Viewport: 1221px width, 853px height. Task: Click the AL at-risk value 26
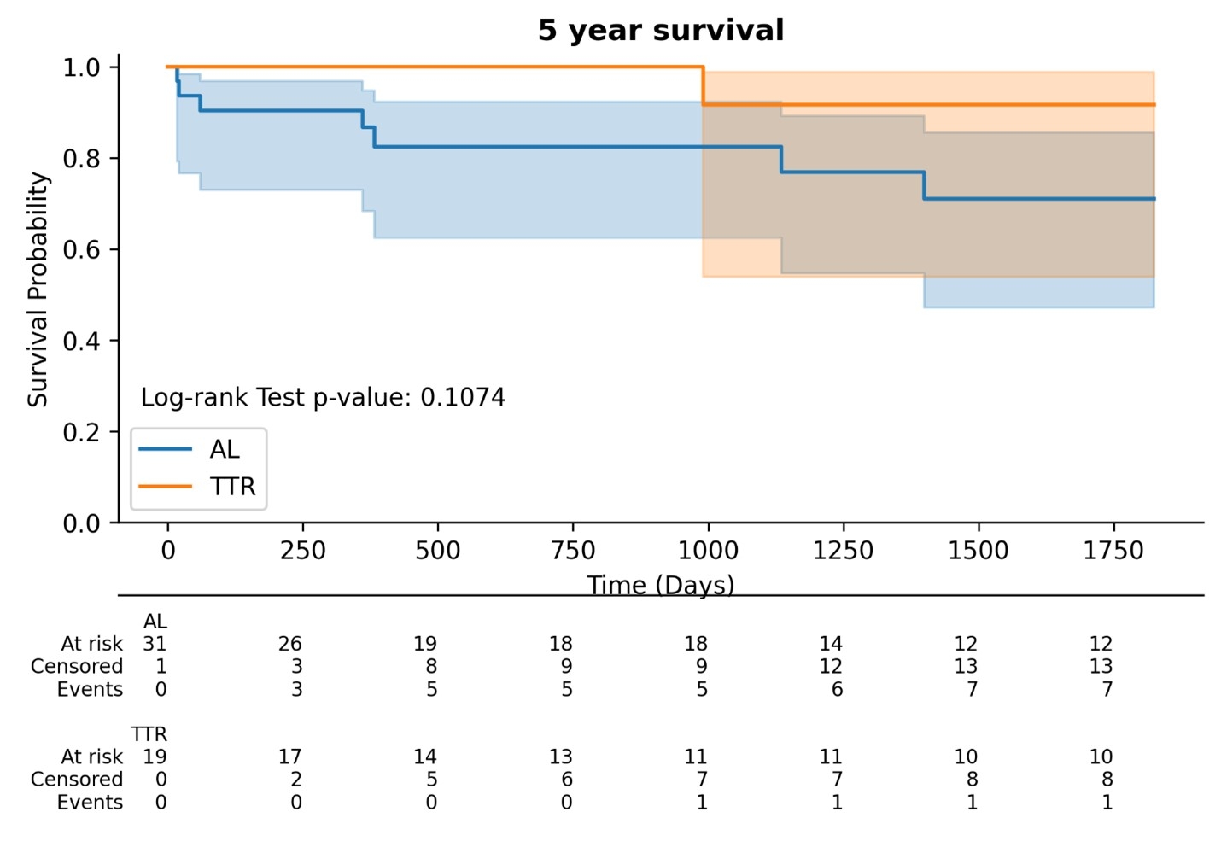(x=290, y=644)
